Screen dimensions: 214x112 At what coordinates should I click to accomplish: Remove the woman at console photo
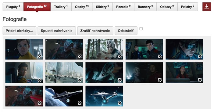click(200, 80)
